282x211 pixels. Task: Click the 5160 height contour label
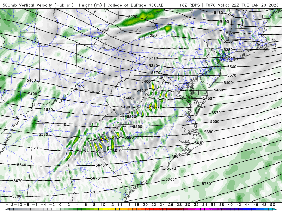pyautogui.click(x=218, y=13)
